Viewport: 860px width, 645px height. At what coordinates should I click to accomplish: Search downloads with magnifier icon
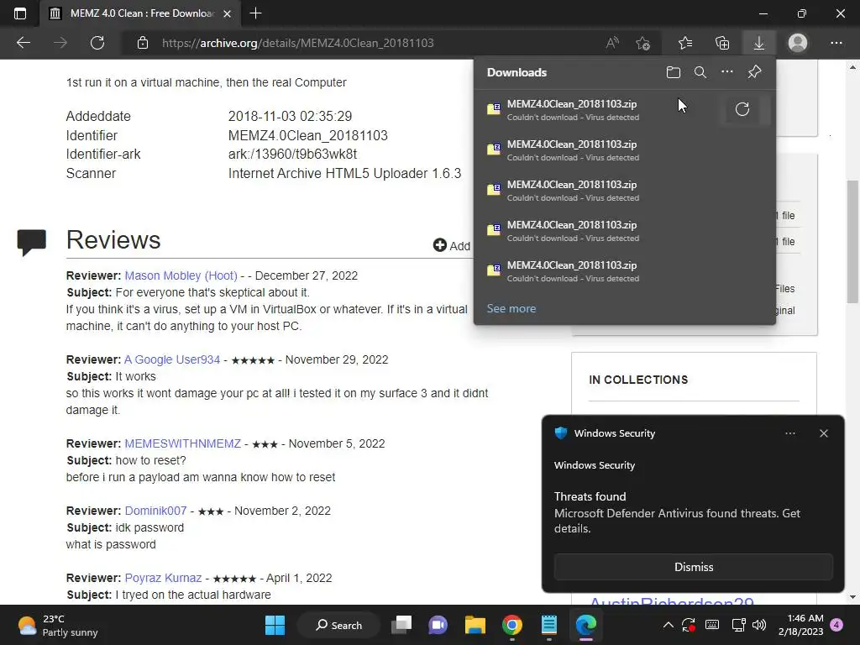tap(700, 72)
